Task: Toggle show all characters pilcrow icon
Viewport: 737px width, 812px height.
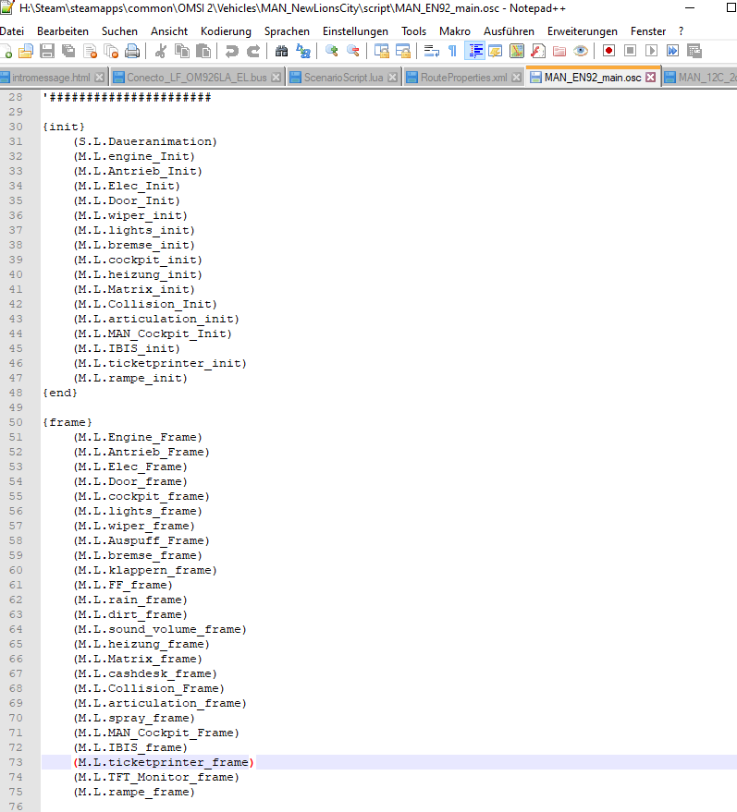Action: [x=452, y=51]
